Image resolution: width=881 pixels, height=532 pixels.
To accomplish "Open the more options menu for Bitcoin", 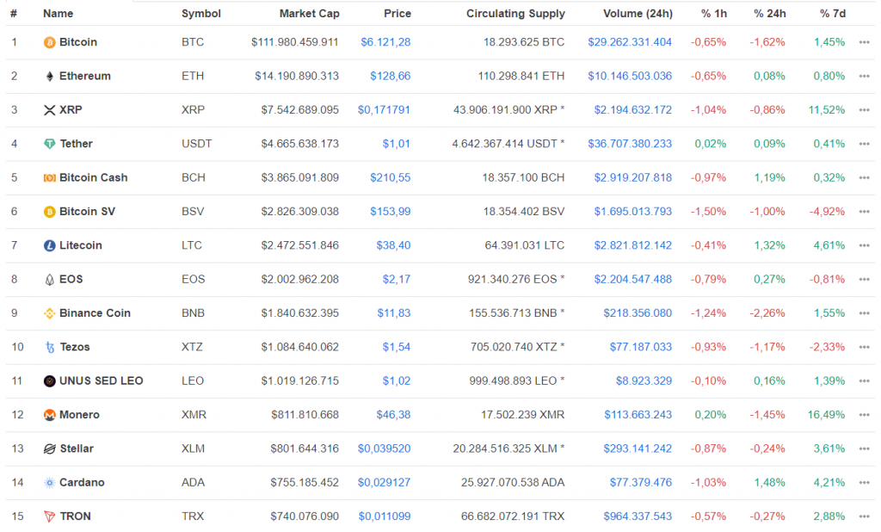I will (x=864, y=42).
